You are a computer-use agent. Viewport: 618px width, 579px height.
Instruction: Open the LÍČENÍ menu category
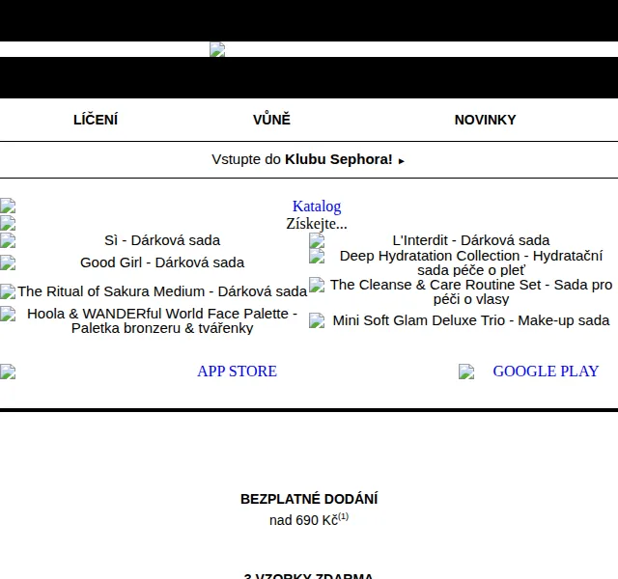[96, 120]
